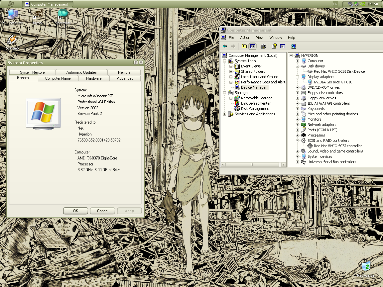Screen dimensions: 383x287
Task: Collapse the System Tools node
Action: point(224,61)
